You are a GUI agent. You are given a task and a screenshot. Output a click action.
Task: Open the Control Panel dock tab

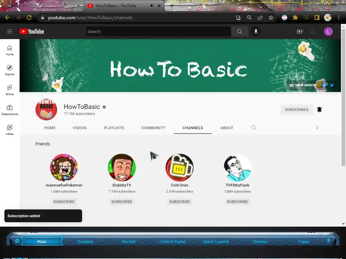[172, 241]
